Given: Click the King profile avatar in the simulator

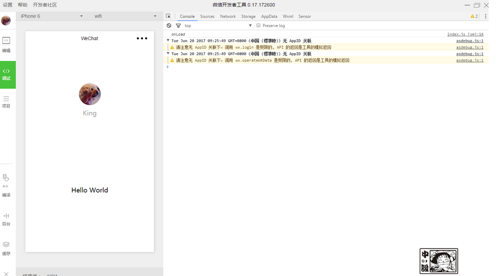Looking at the screenshot, I should [90, 94].
